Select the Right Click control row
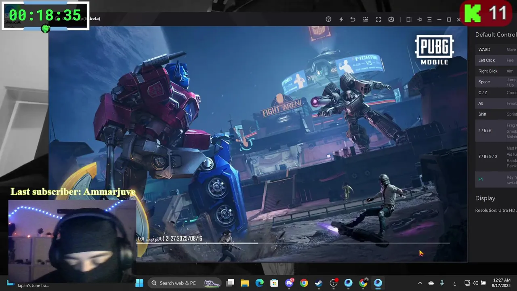The width and height of the screenshot is (517, 291). point(496,71)
